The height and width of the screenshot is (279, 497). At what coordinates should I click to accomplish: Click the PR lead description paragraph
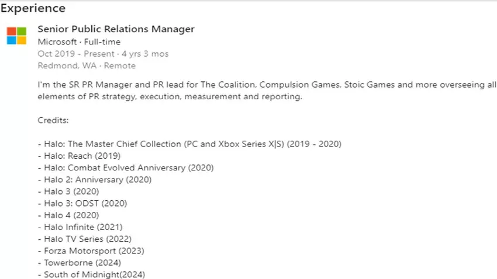[266, 91]
